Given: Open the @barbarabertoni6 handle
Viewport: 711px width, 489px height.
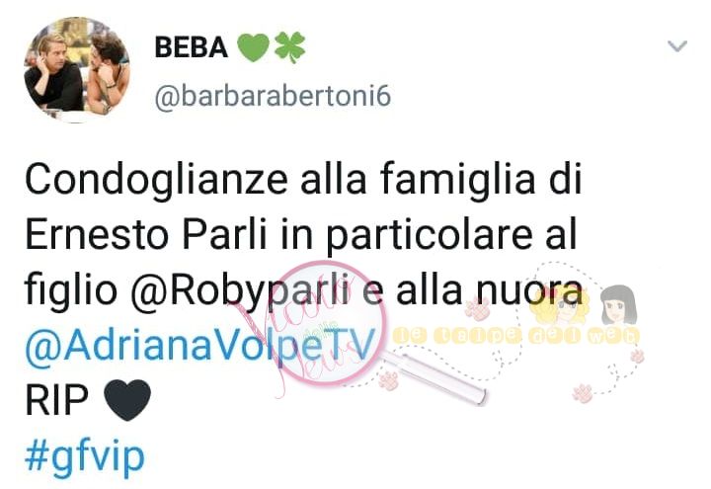Looking at the screenshot, I should click(x=273, y=96).
